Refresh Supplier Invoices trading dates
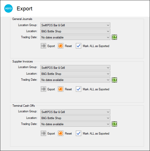The height and width of the screenshot is (151, 150). tap(114, 80)
